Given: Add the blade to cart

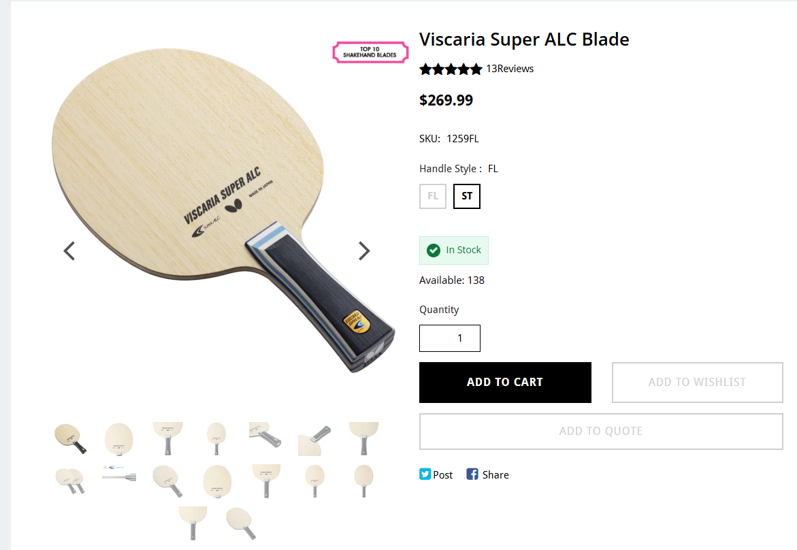Looking at the screenshot, I should click(x=505, y=383).
